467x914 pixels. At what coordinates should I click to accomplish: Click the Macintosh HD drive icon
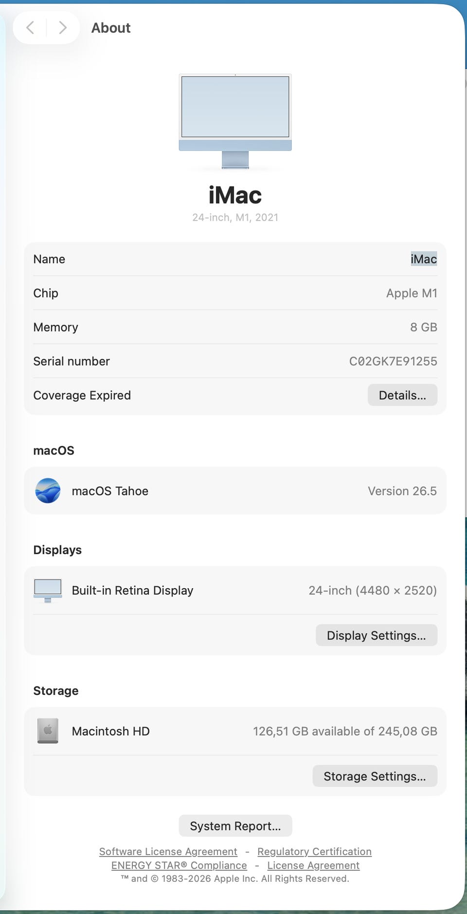48,731
